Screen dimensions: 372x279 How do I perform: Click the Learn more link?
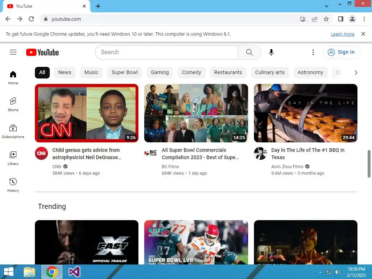[x=343, y=34]
